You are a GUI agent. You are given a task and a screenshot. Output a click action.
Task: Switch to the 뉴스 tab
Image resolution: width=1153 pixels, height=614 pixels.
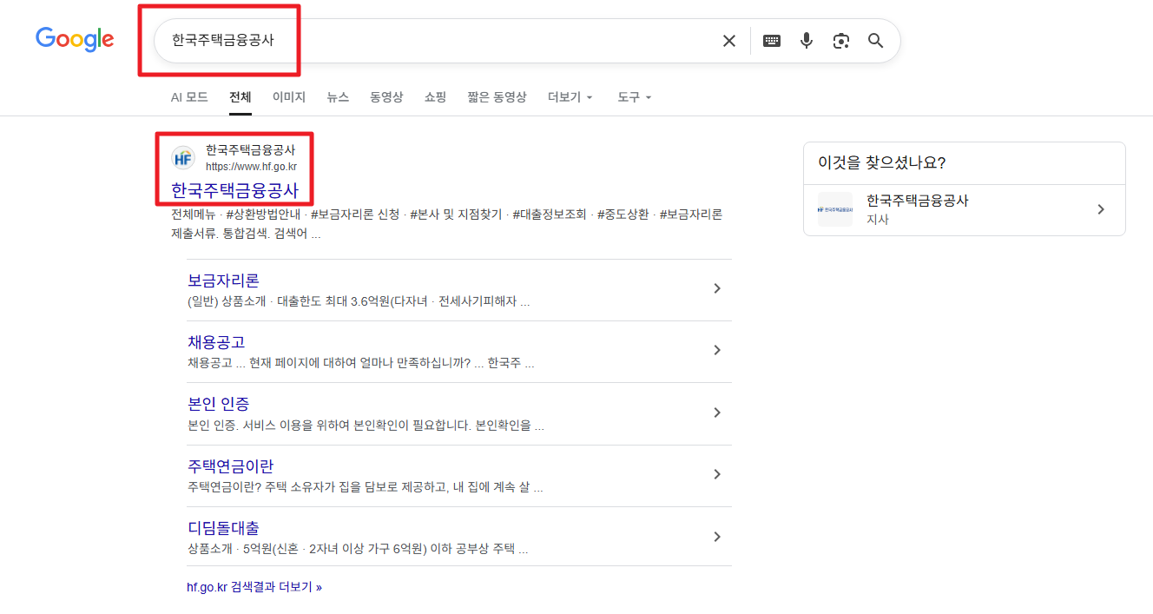point(338,97)
